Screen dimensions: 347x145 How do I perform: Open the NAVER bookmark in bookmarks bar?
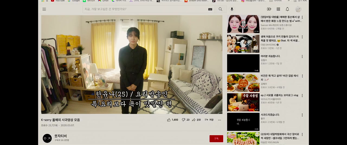pyautogui.click(x=89, y=1)
